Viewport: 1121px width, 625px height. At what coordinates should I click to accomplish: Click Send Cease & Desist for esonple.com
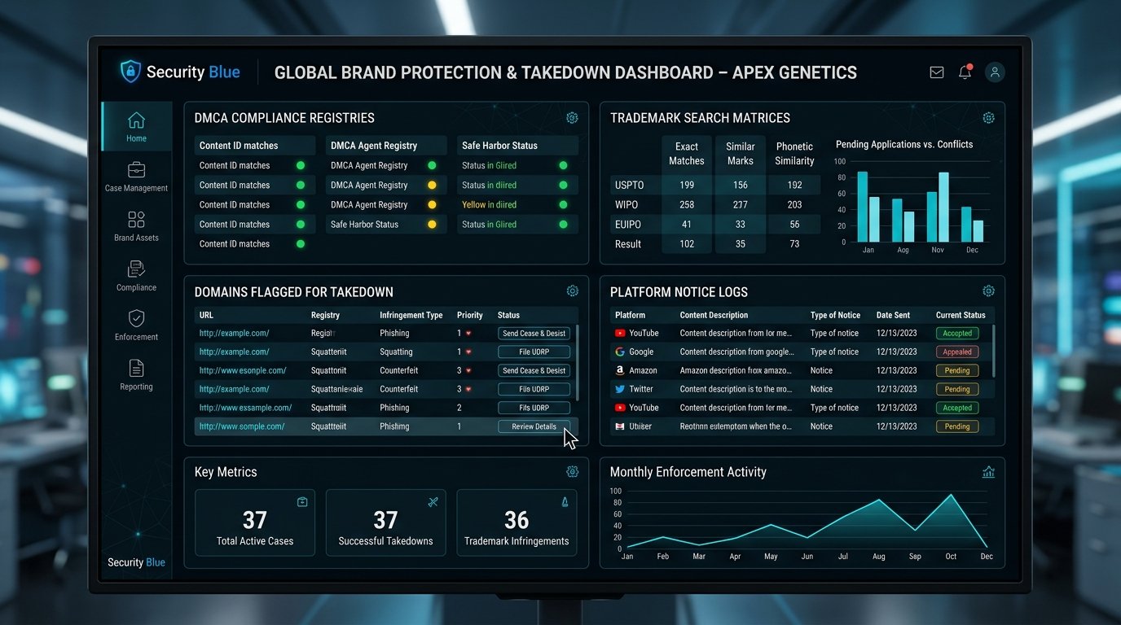(534, 371)
